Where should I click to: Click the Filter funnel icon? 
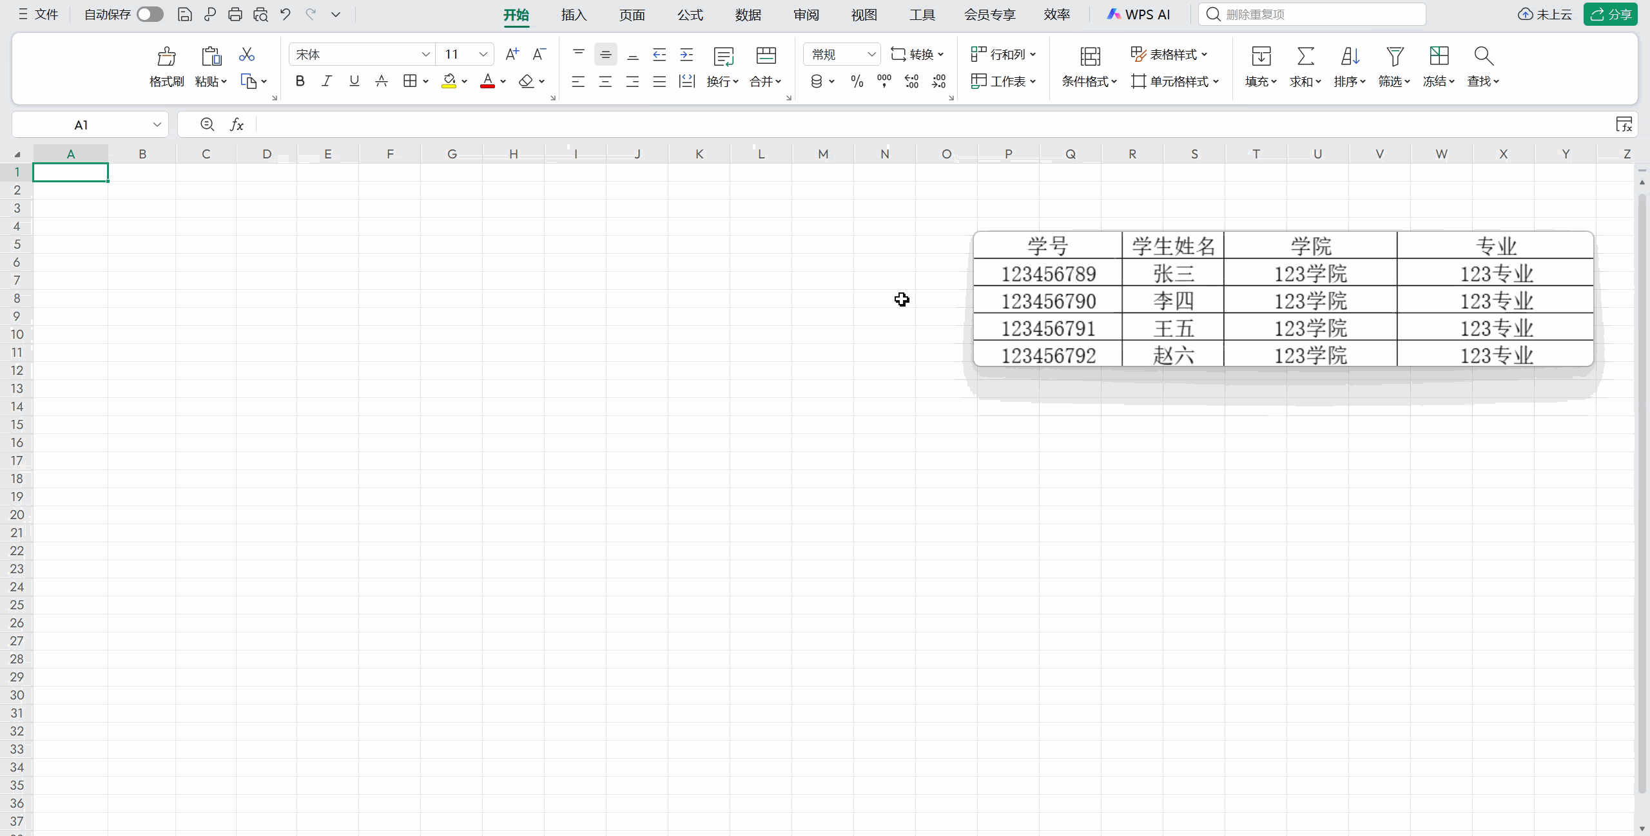1394,57
